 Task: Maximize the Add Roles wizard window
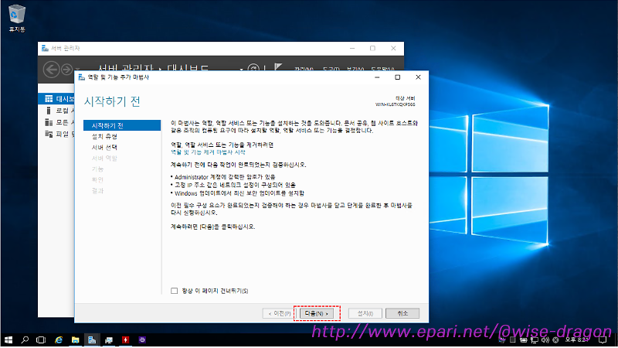(397, 77)
